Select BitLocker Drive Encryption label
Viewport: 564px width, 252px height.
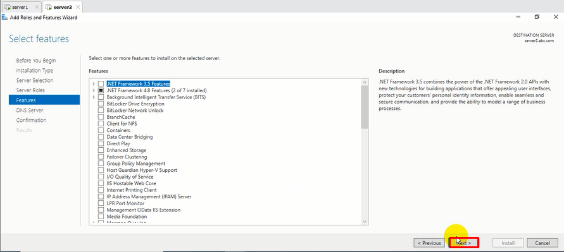pos(135,104)
